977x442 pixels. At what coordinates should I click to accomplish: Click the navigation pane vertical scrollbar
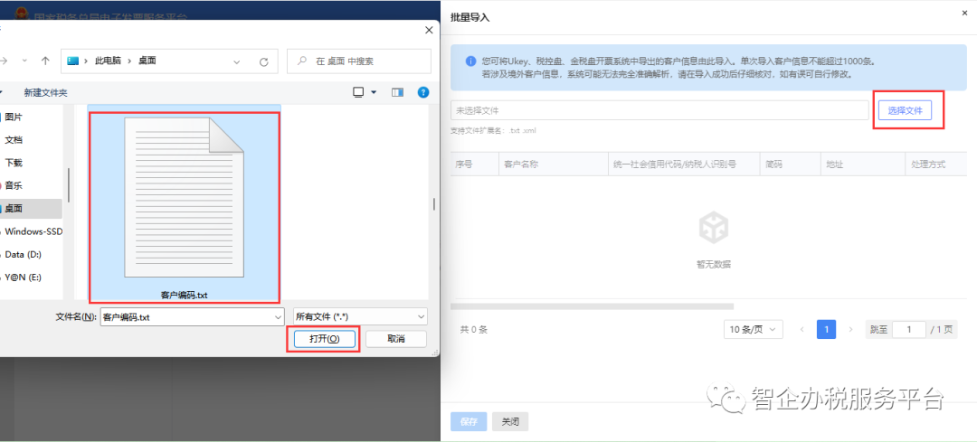[68, 184]
